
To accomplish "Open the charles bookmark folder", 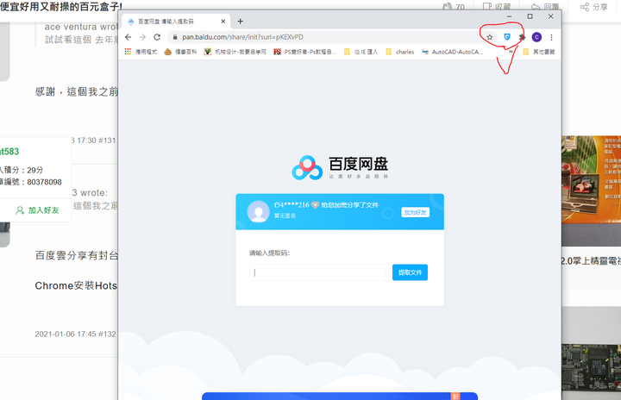I will pyautogui.click(x=399, y=52).
